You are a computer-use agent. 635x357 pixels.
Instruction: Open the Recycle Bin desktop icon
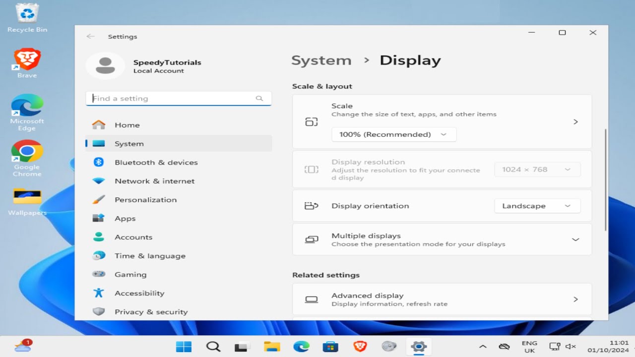[27, 18]
